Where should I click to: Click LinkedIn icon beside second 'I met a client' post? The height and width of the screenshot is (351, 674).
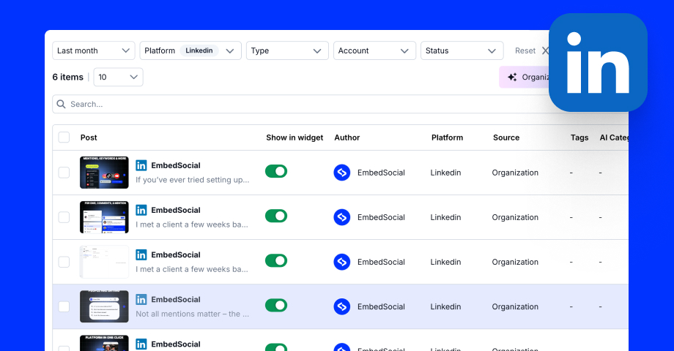click(x=141, y=254)
